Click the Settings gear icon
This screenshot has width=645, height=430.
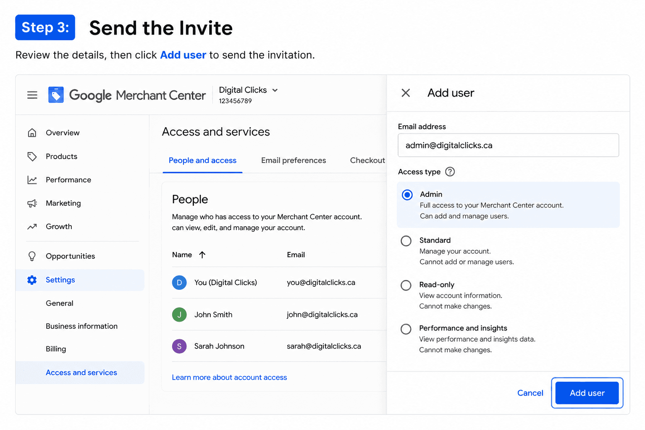tap(32, 280)
